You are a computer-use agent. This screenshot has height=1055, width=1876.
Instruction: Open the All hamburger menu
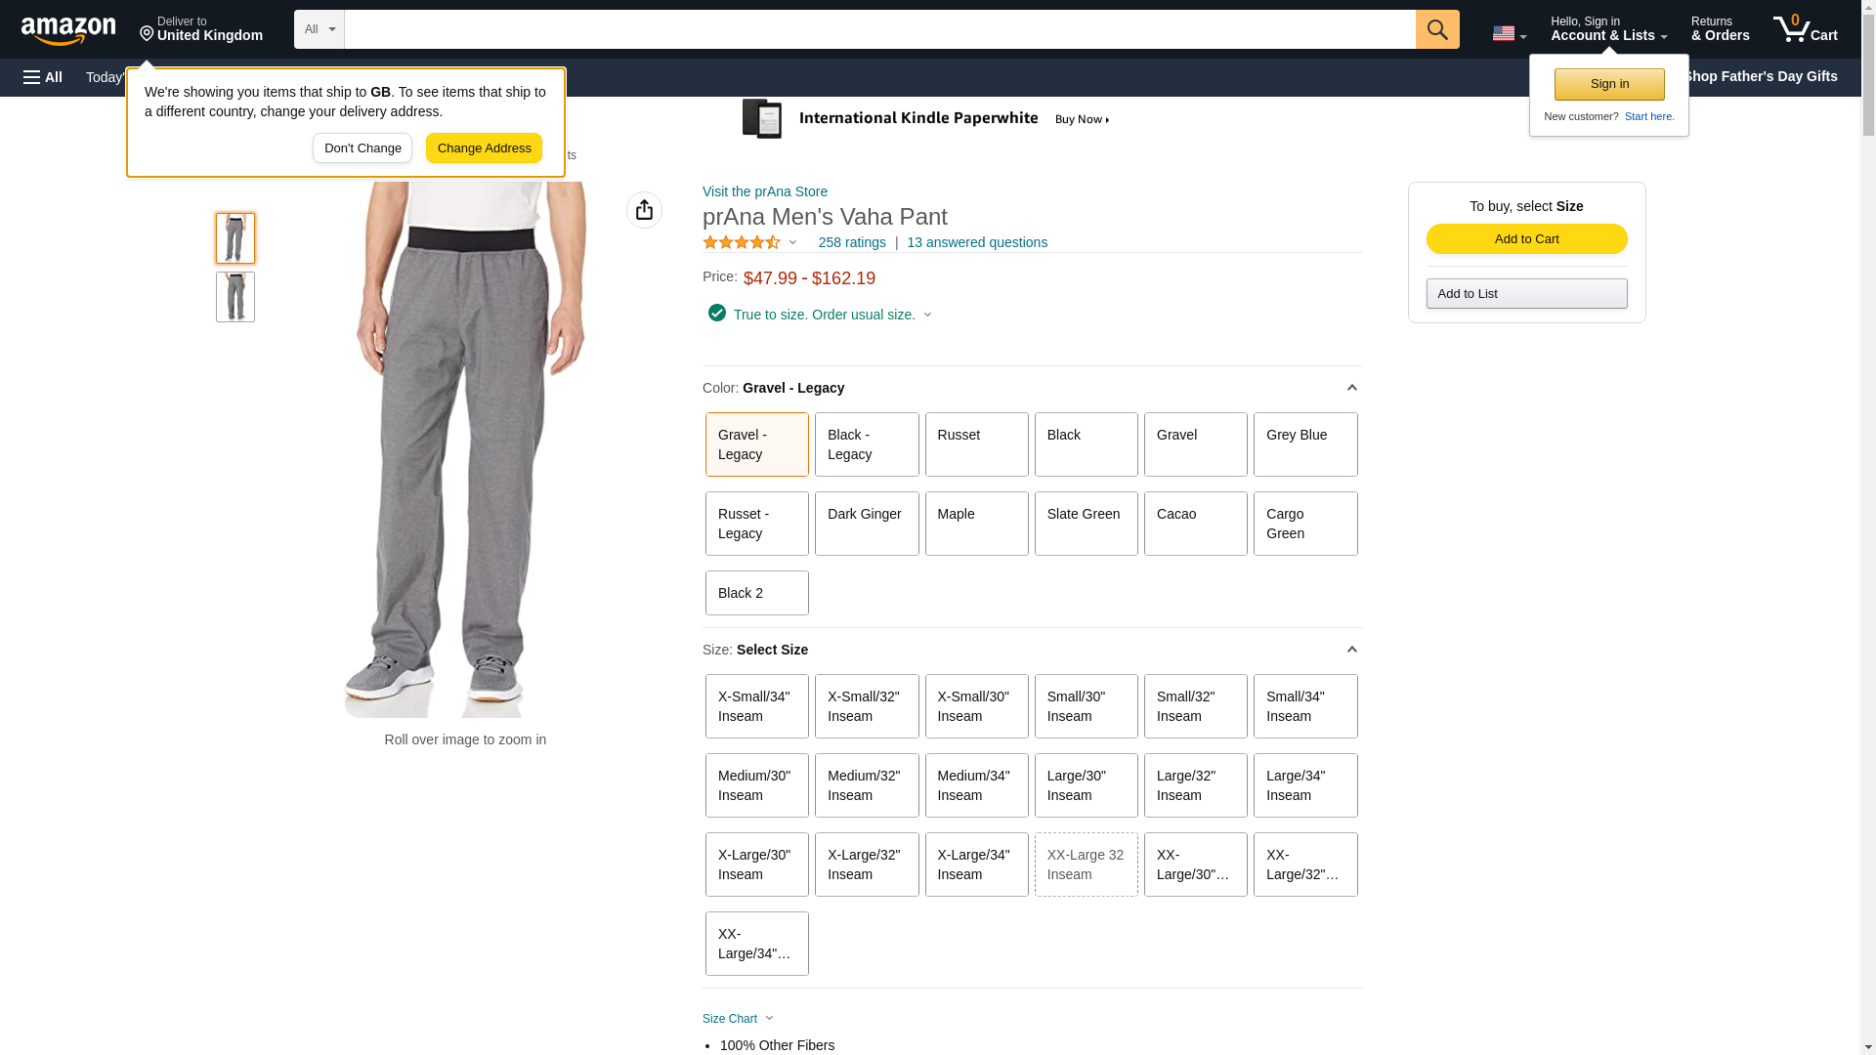point(43,77)
